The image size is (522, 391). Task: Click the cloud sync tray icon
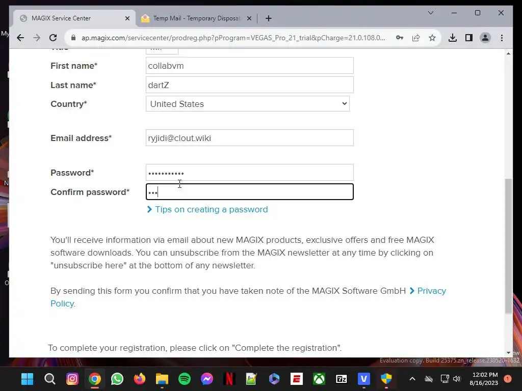[x=429, y=379]
